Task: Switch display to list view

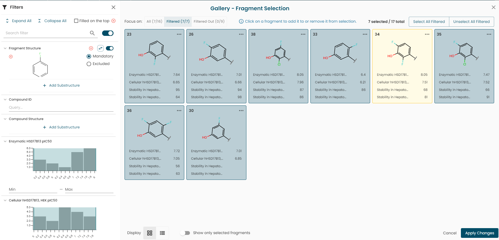Action: [x=162, y=233]
